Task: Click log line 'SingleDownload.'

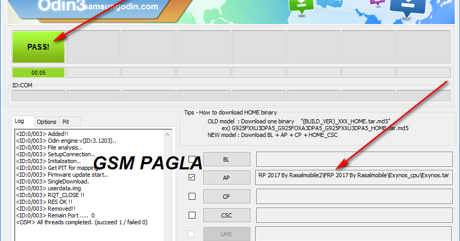Action: pos(52,181)
